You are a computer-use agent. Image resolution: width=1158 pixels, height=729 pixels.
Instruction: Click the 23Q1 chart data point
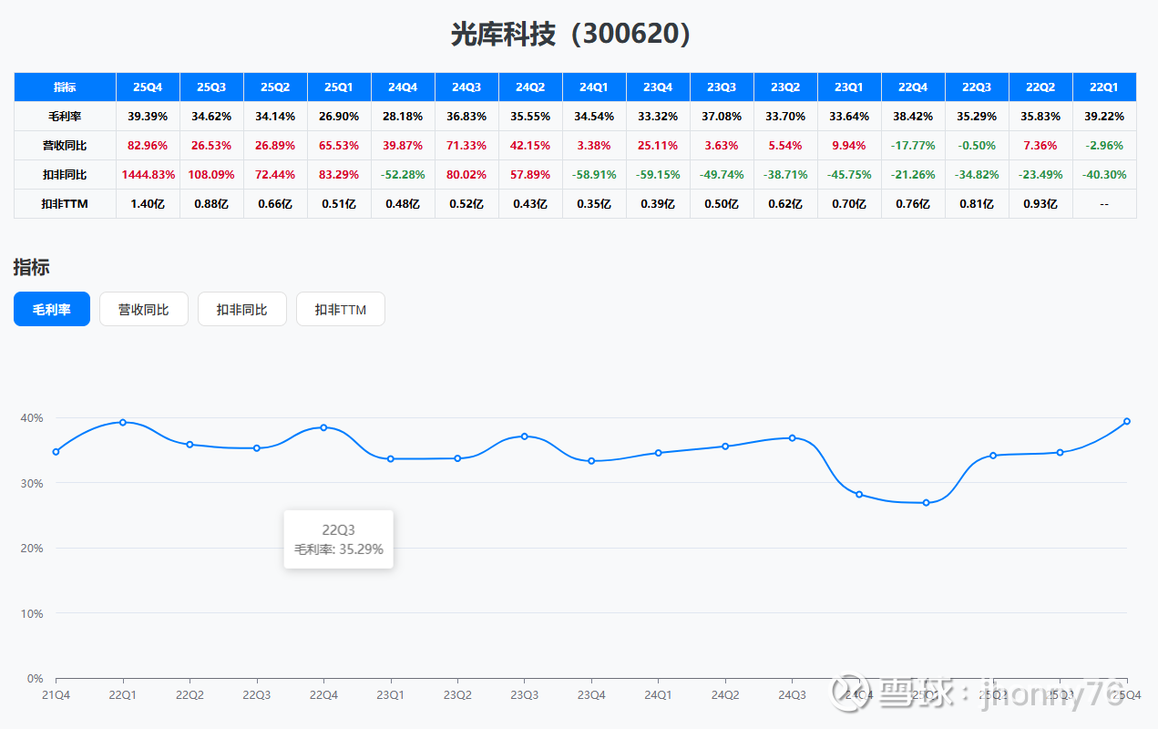[x=391, y=458]
